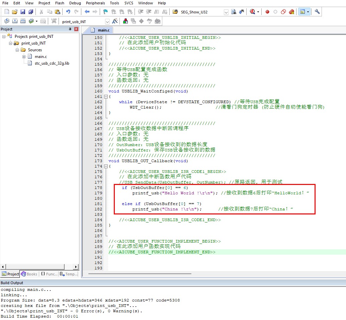Switch to the Books panel tab
This screenshot has height=320, width=346.
point(29,274)
